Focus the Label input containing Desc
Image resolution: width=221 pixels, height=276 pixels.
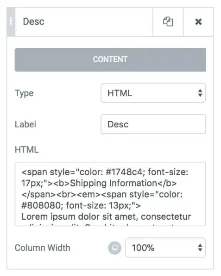(x=153, y=124)
